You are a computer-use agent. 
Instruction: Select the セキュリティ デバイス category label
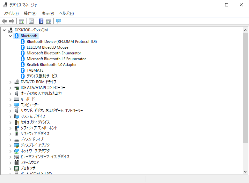coord(35,122)
